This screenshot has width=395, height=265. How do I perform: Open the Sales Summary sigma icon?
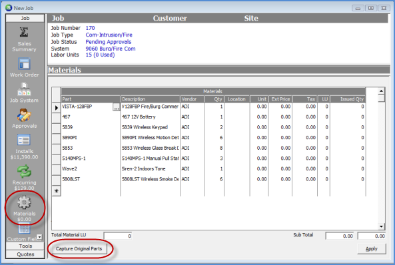[x=24, y=33]
